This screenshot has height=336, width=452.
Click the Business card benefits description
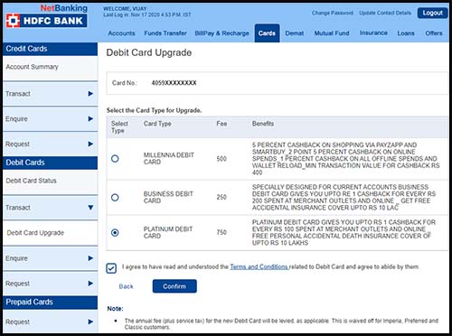[x=344, y=197]
